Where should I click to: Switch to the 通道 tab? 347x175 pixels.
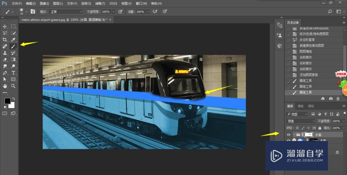301,106
